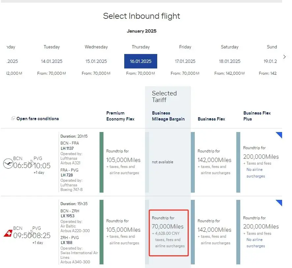Click the Swiss cross airline logo
The width and height of the screenshot is (292, 268).
coord(8,233)
